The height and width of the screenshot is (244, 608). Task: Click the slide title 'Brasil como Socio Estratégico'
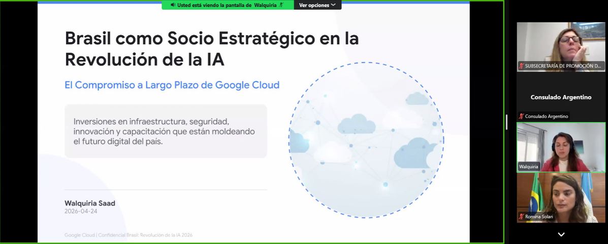(212, 49)
